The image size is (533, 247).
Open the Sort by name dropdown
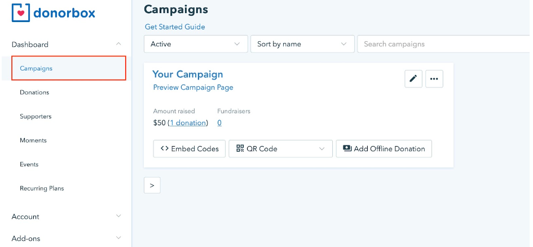[x=302, y=44]
